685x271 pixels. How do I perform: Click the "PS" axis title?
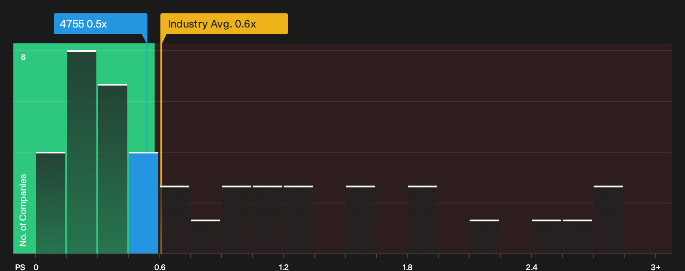pyautogui.click(x=20, y=267)
